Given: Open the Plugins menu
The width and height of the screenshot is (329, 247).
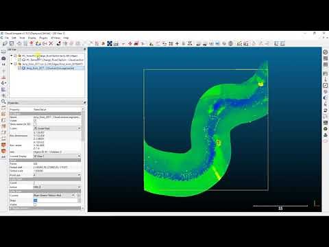Looking at the screenshot, I should [43, 38].
